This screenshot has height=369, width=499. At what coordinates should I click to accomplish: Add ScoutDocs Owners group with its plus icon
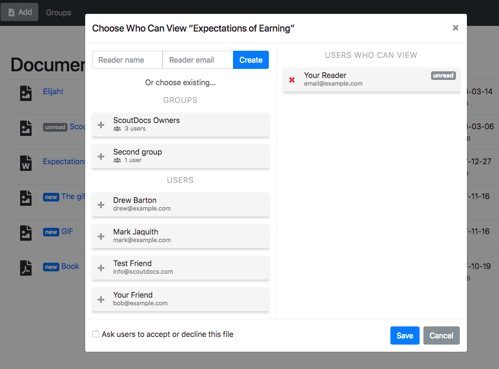tap(101, 125)
